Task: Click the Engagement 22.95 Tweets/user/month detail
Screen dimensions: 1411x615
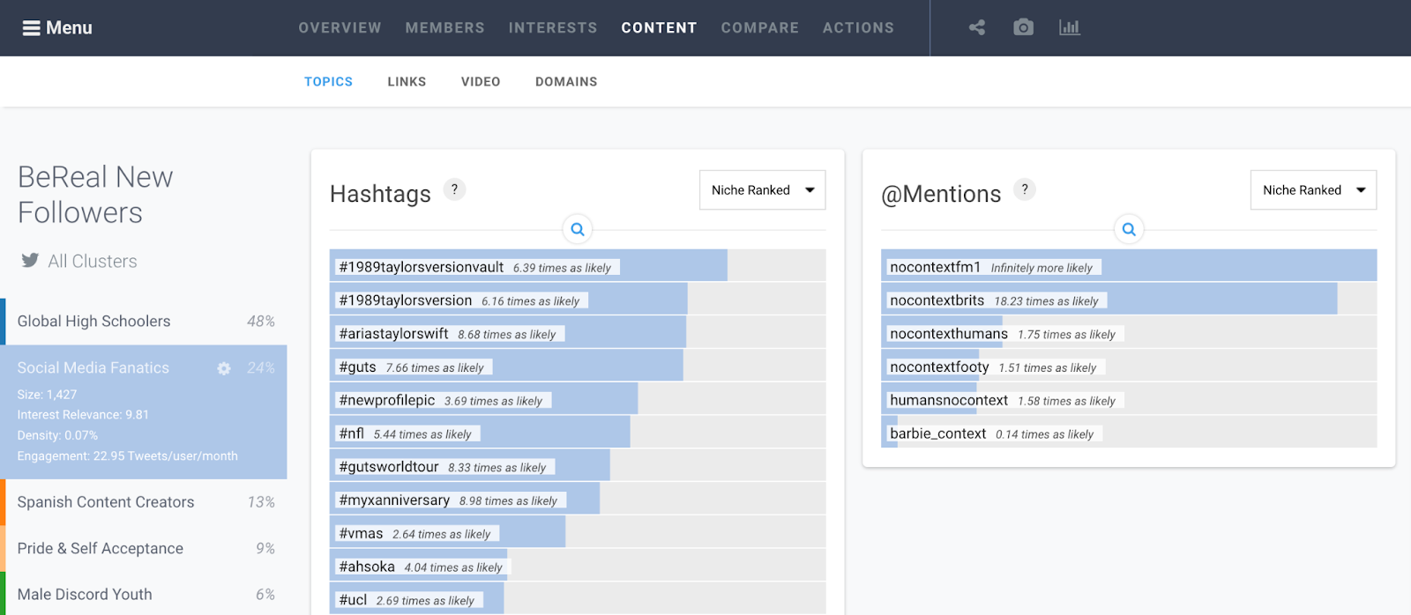Action: click(127, 456)
